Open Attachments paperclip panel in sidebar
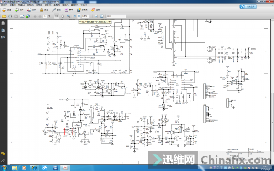274x171 pixels. (x=3, y=161)
